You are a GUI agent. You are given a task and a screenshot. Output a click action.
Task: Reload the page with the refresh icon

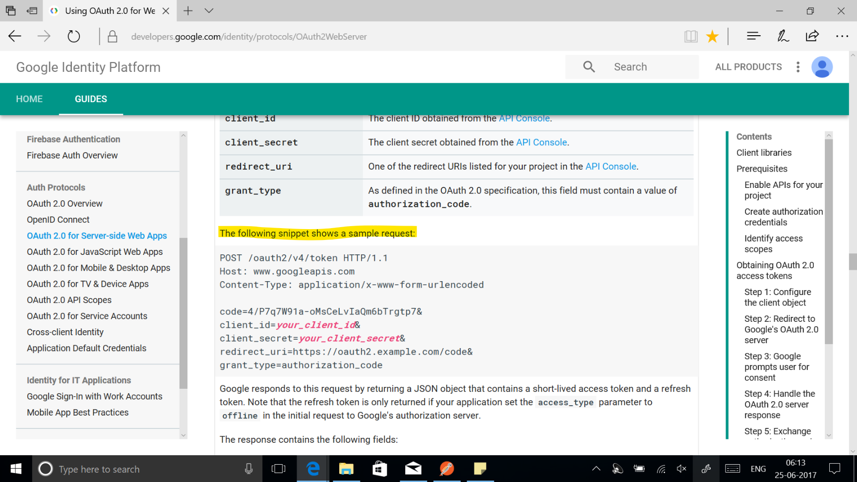(73, 36)
